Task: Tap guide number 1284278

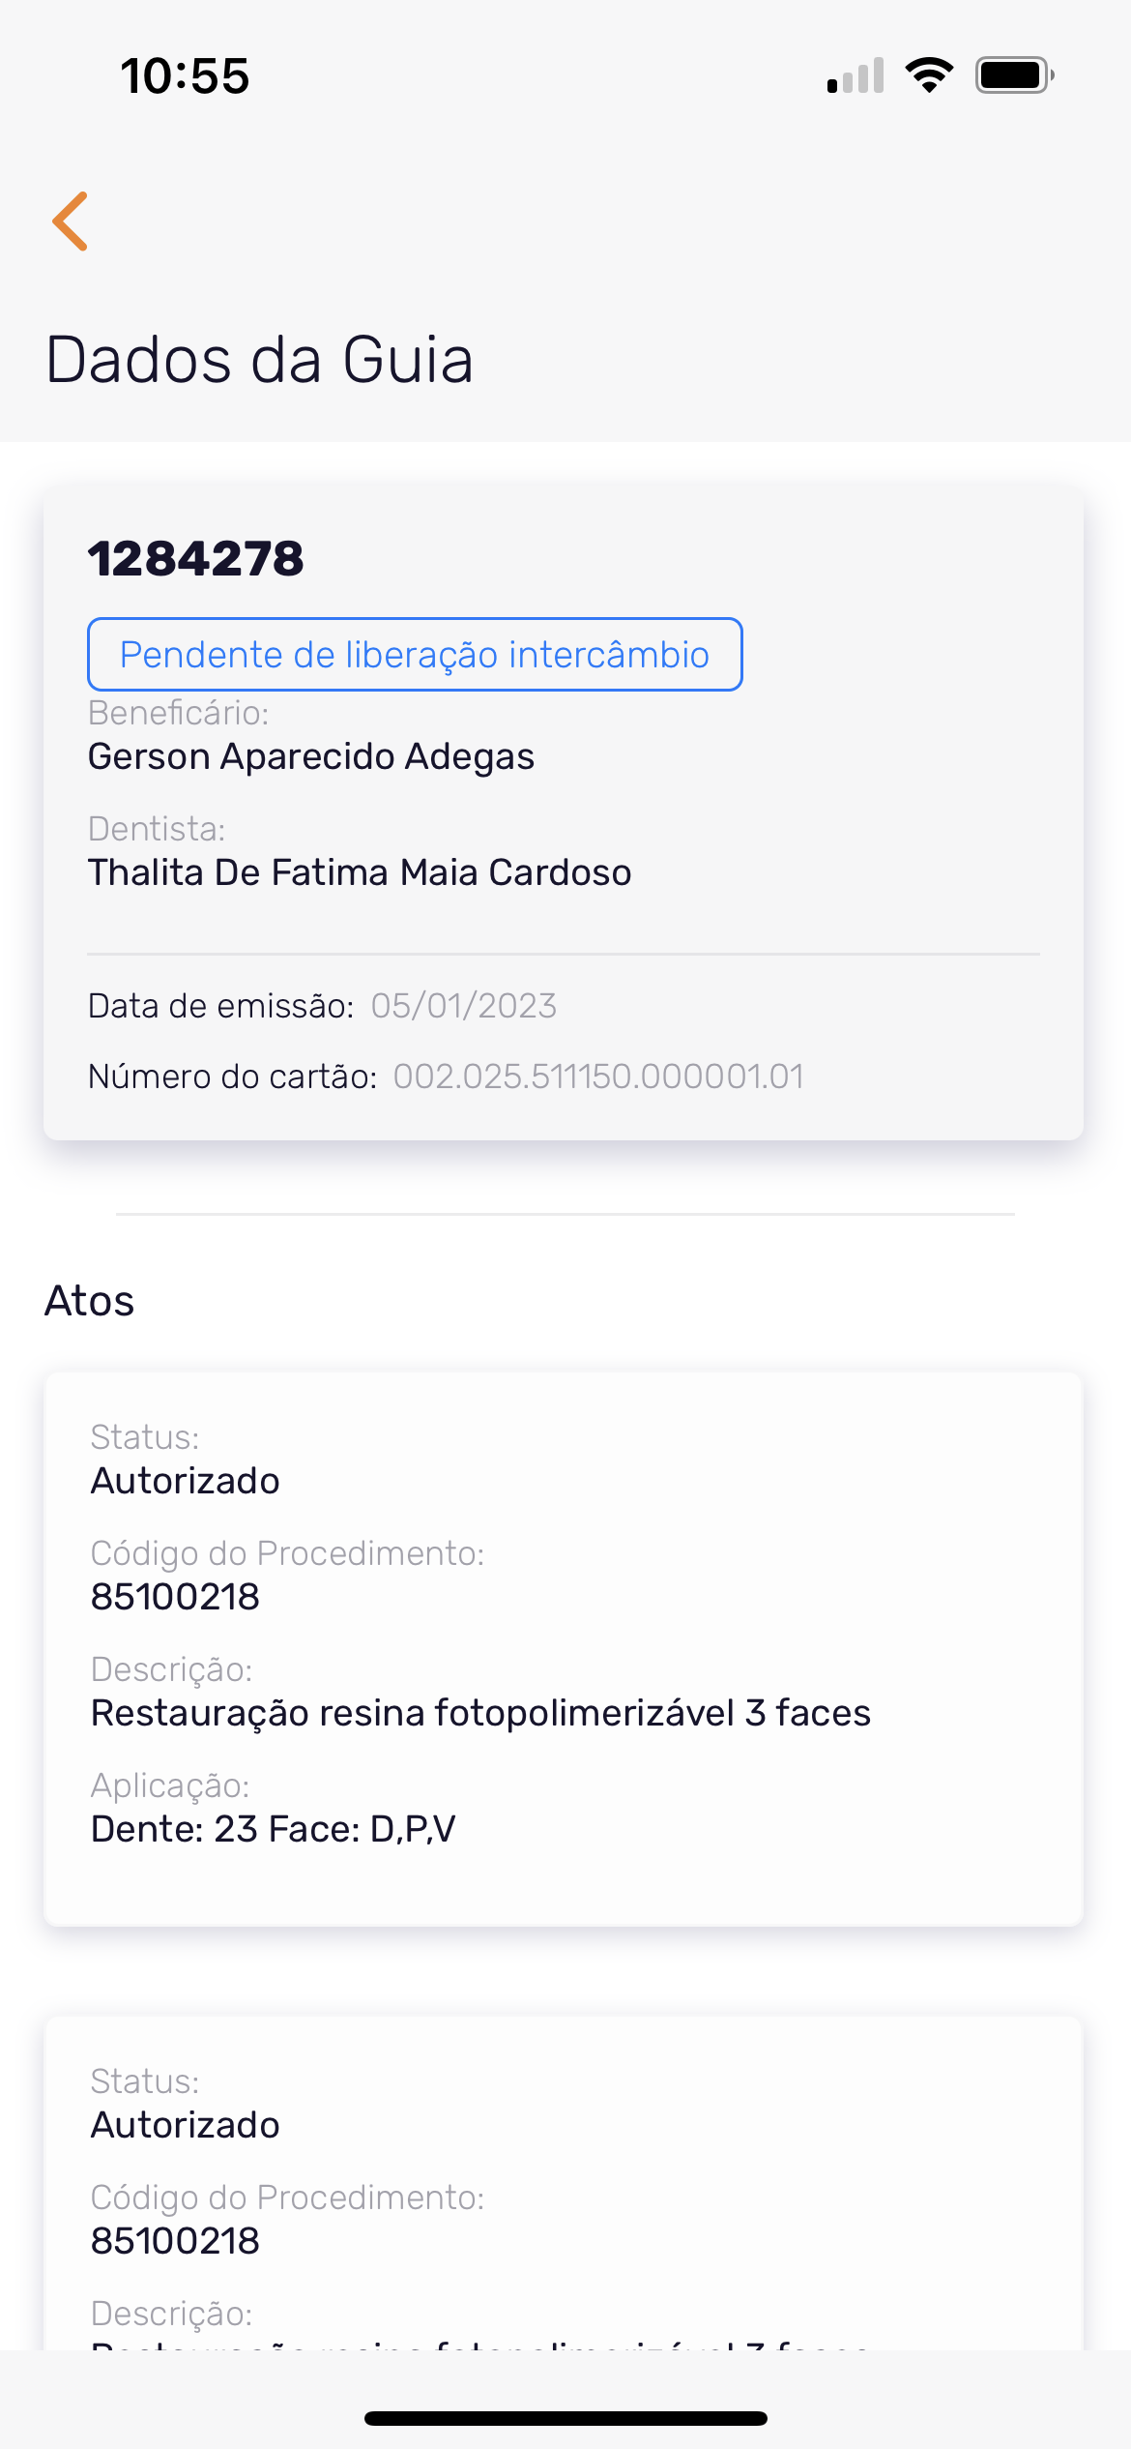Action: click(196, 559)
